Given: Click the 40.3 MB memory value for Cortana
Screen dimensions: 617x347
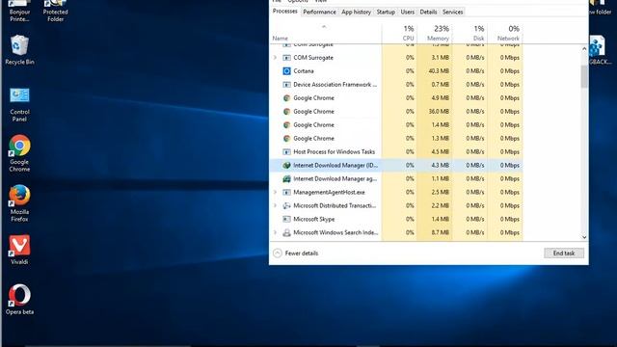Looking at the screenshot, I should (439, 71).
